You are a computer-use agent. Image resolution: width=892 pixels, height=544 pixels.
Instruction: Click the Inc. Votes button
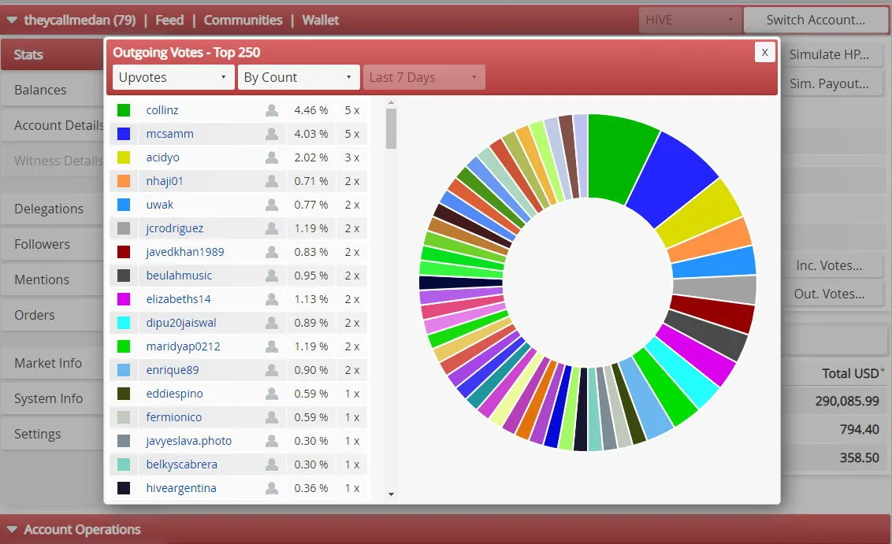pos(831,265)
